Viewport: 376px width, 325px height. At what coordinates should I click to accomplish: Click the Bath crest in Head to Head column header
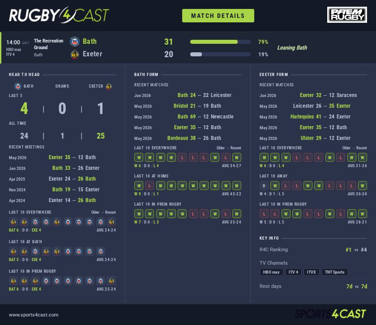tap(18, 86)
